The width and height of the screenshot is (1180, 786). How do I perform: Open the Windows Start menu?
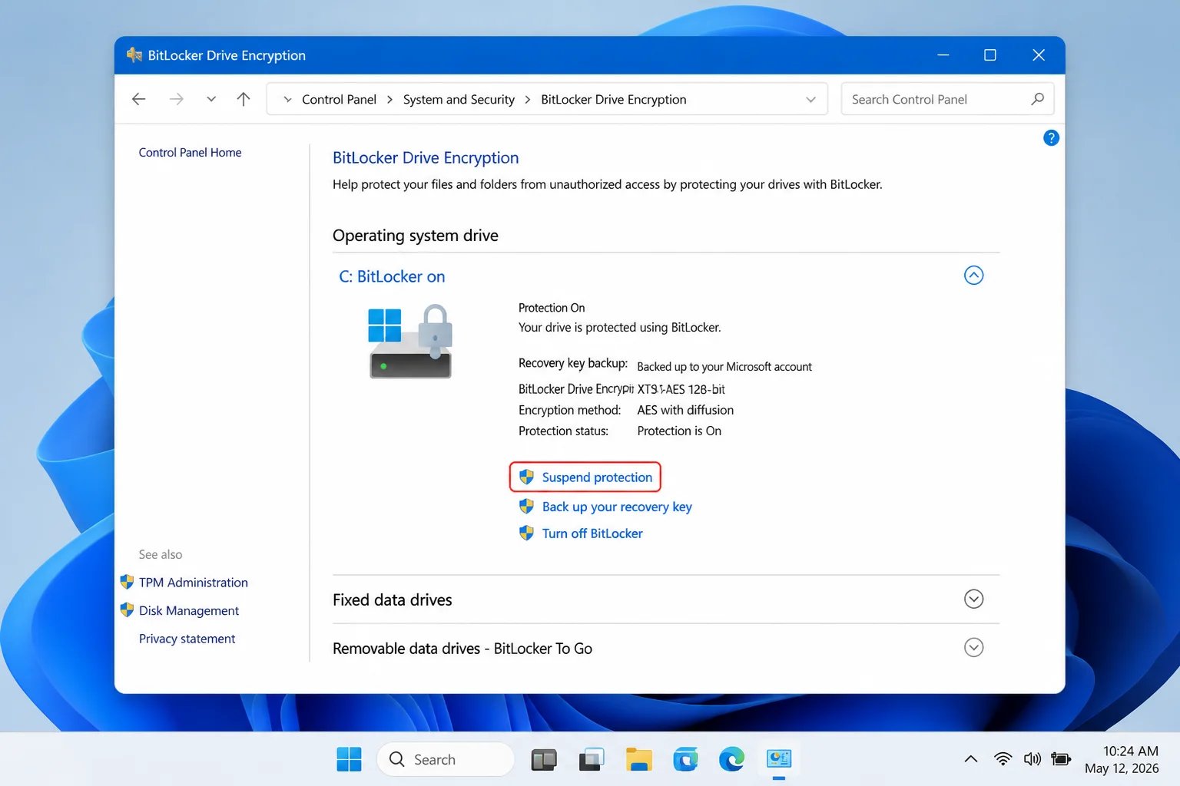[x=349, y=760]
